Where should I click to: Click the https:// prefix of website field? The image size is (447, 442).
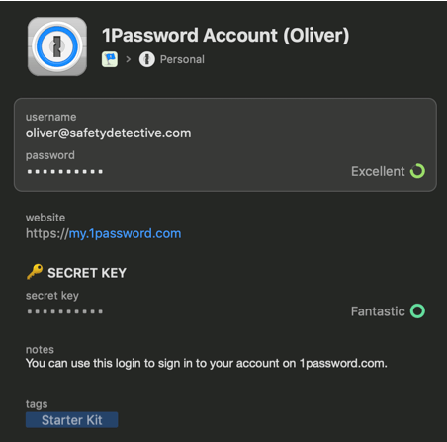tap(47, 233)
